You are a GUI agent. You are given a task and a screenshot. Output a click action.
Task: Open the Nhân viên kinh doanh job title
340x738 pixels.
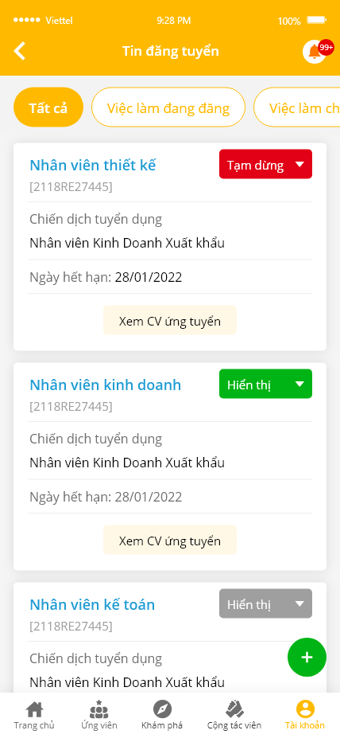point(105,385)
